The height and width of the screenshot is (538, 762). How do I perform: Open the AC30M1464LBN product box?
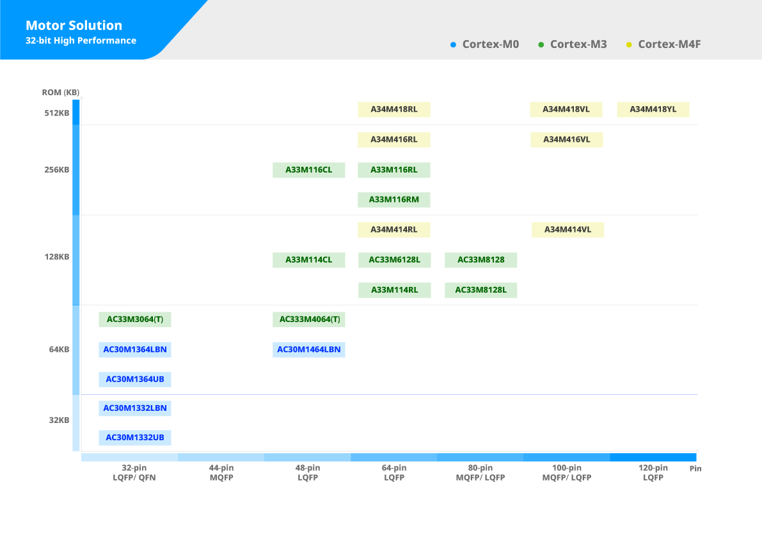[x=309, y=350]
